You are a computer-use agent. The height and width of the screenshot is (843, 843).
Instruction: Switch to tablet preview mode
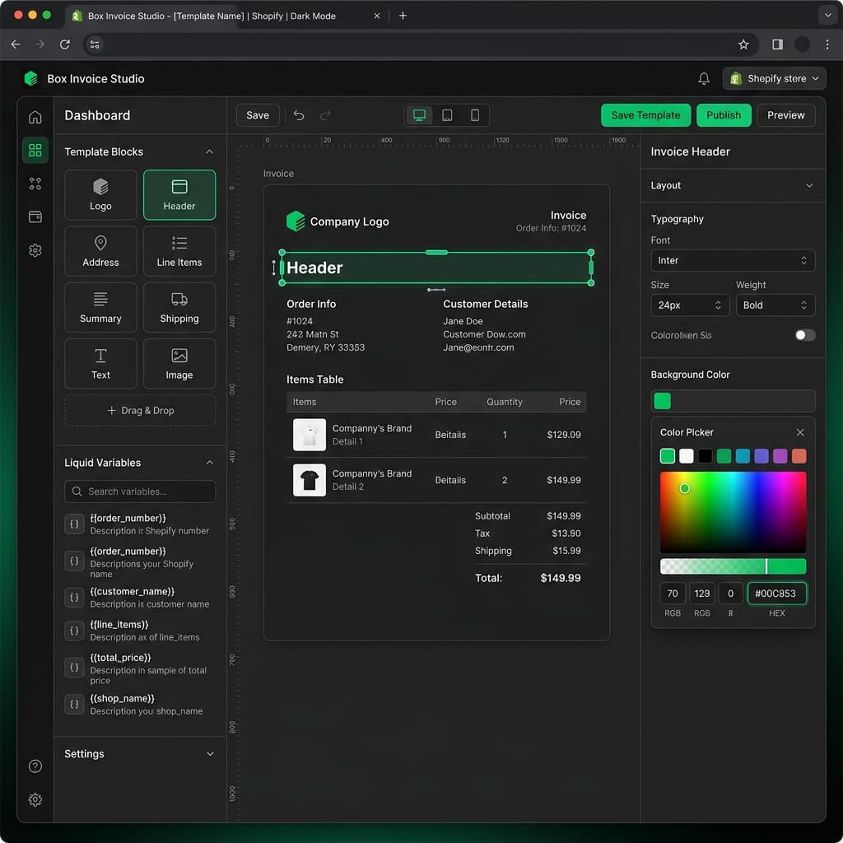point(447,115)
